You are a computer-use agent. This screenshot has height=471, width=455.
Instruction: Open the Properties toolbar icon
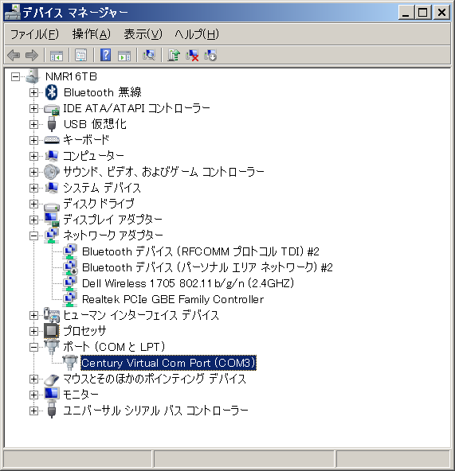[80, 55]
